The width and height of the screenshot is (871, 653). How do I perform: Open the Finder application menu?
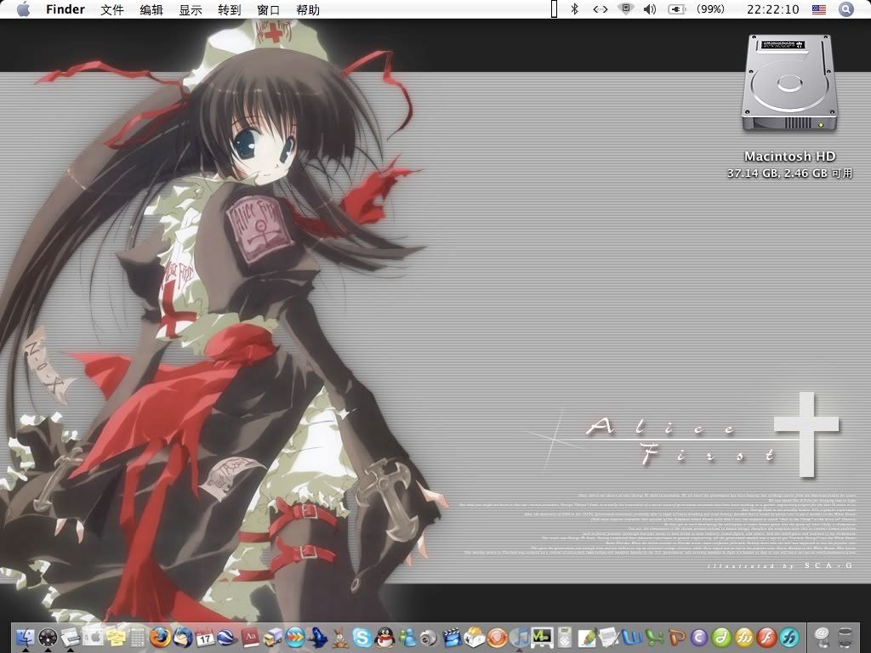coord(65,9)
